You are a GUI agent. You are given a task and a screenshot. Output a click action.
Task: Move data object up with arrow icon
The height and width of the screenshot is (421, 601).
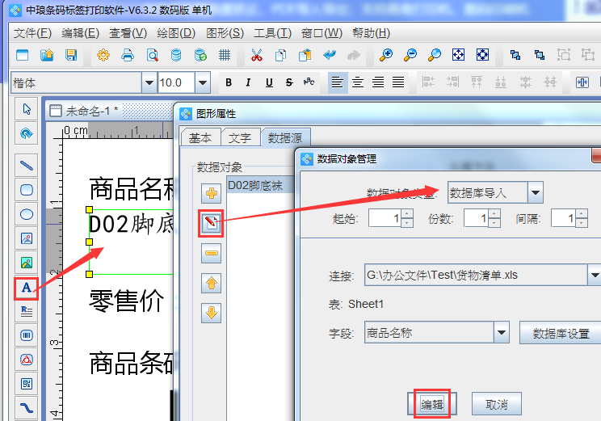(x=212, y=284)
